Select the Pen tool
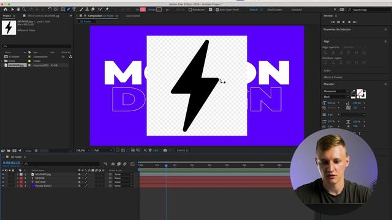392x220 pixels. click(68, 10)
